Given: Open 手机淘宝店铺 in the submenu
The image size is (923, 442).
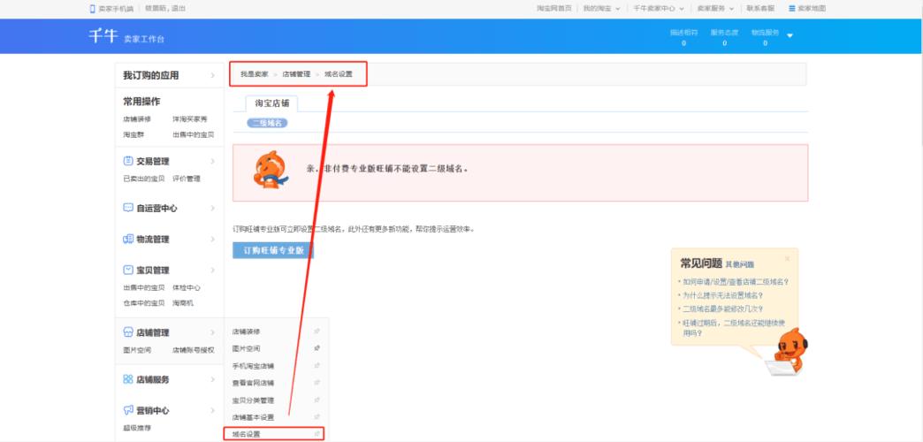Looking at the screenshot, I should (x=253, y=365).
